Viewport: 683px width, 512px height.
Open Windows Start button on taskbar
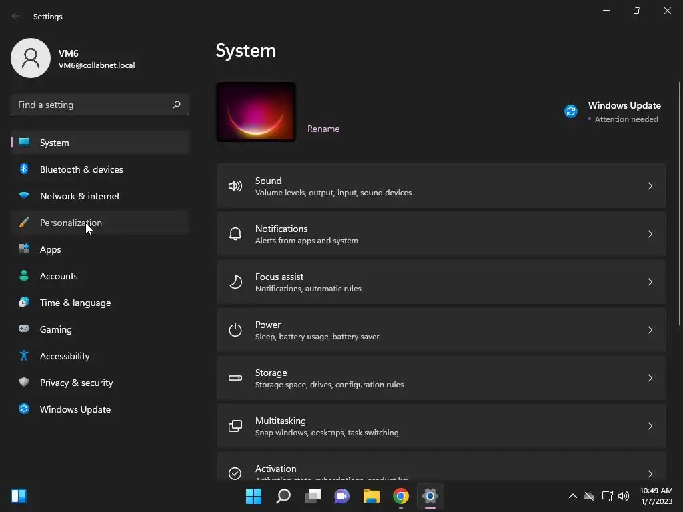[x=253, y=496]
